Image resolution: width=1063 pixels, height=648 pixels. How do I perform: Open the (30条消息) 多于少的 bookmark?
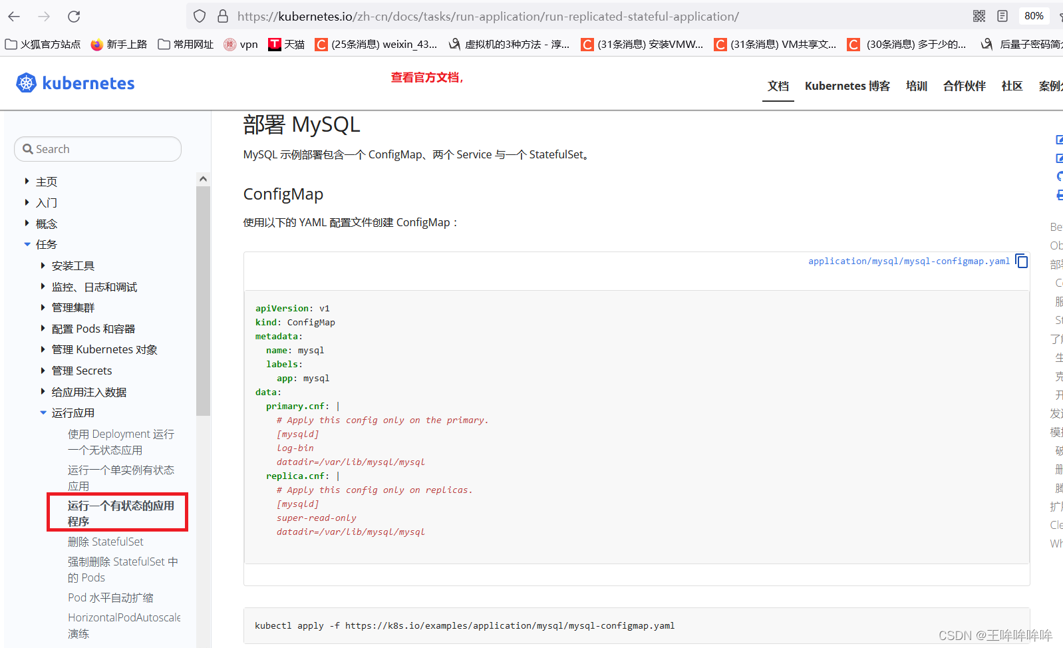click(x=907, y=44)
